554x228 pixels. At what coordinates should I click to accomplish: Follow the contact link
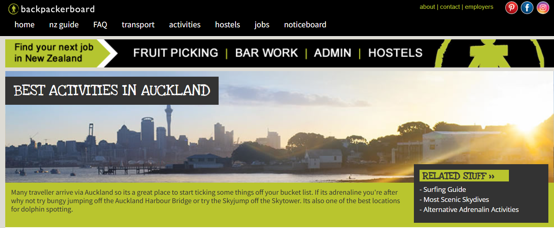(x=450, y=7)
